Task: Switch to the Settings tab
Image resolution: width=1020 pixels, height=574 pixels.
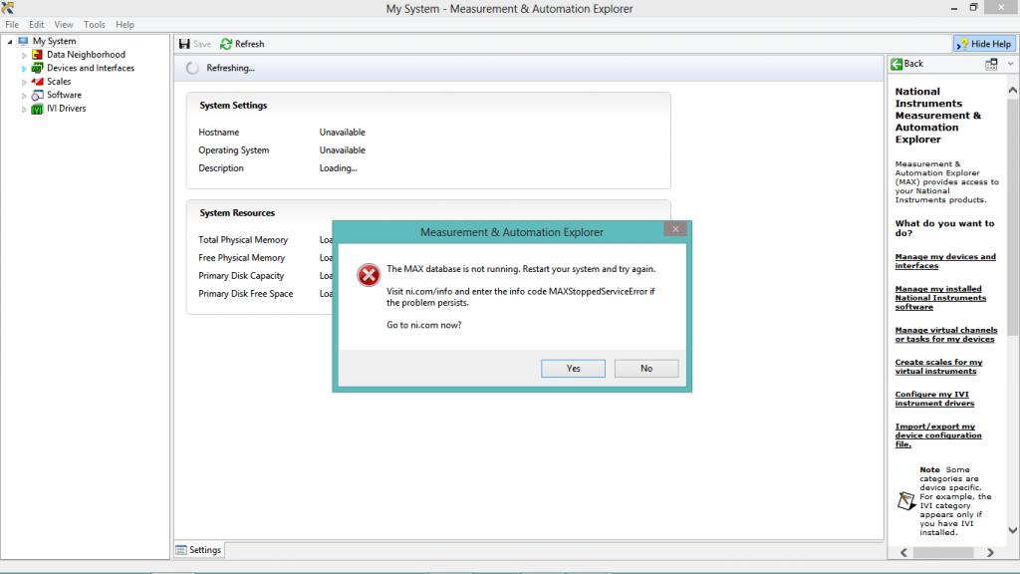Action: coord(199,550)
